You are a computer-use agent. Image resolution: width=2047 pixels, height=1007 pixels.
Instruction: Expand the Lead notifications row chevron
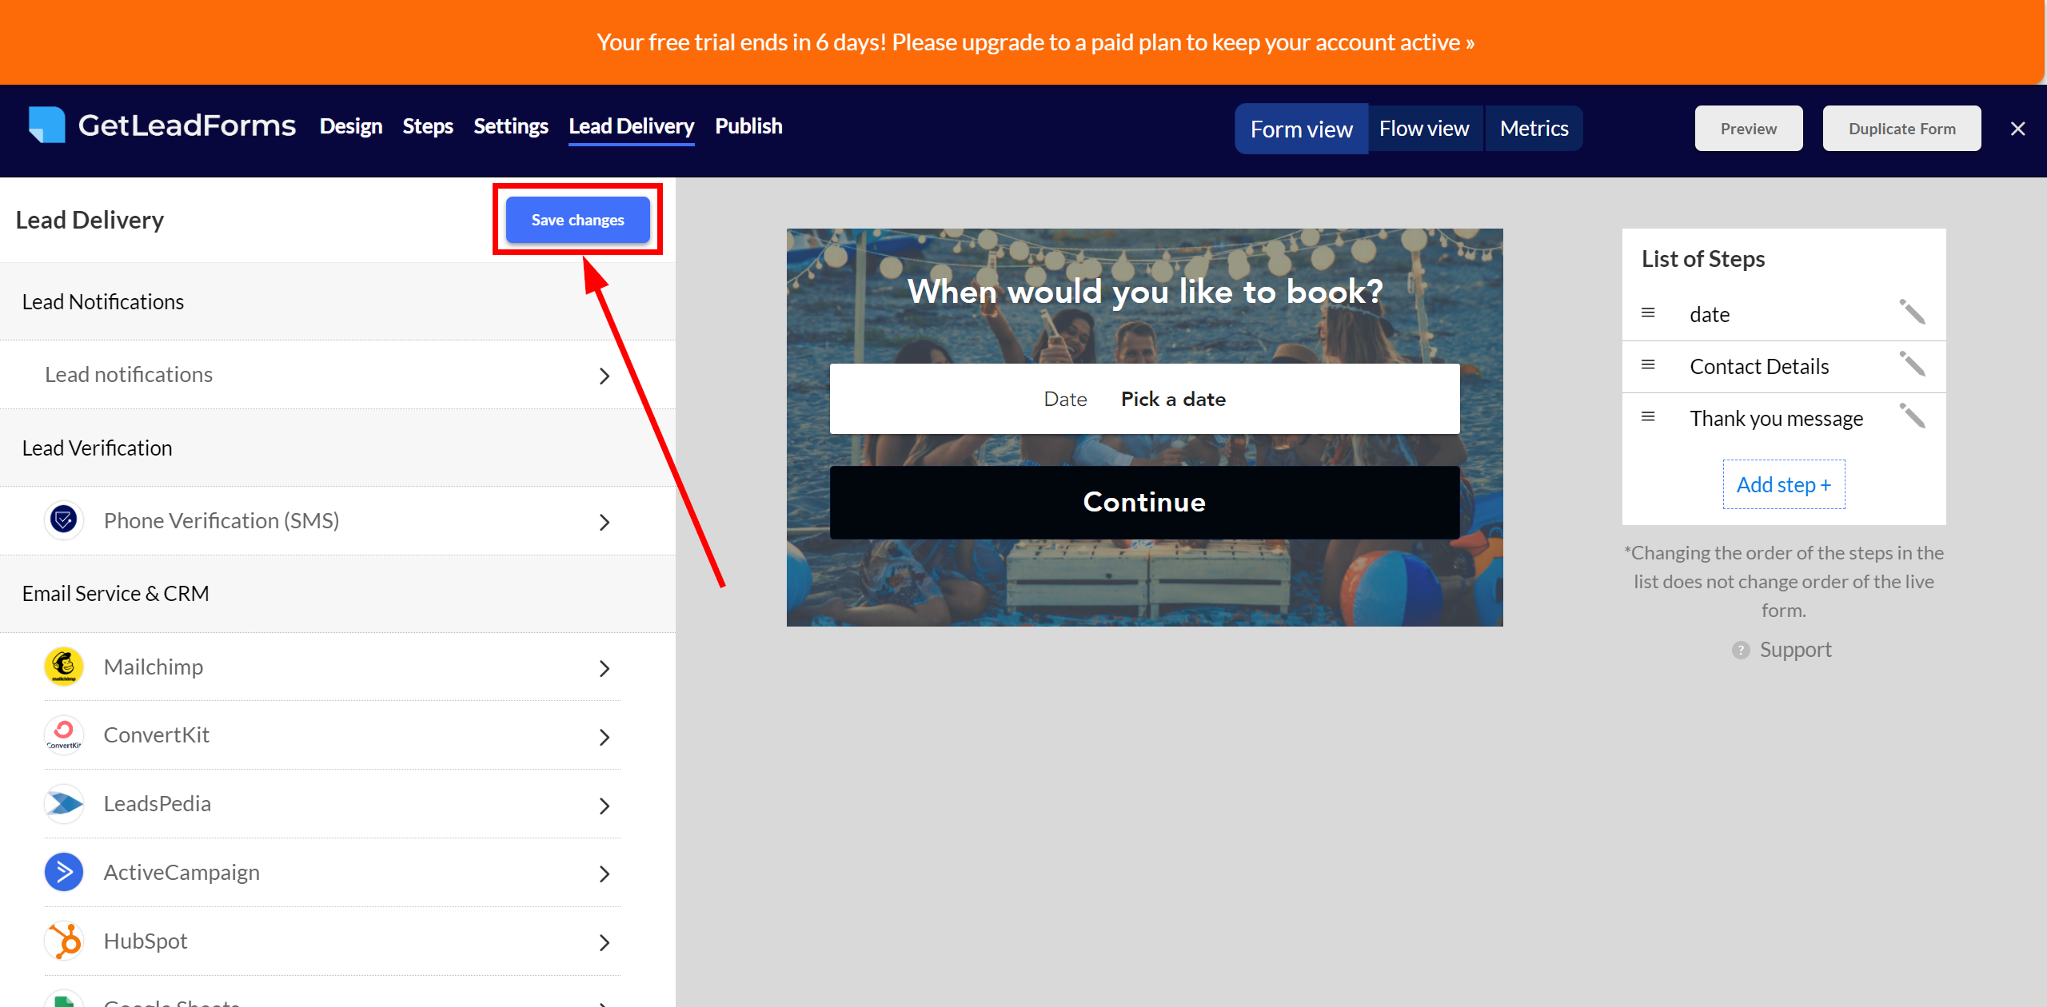(605, 376)
